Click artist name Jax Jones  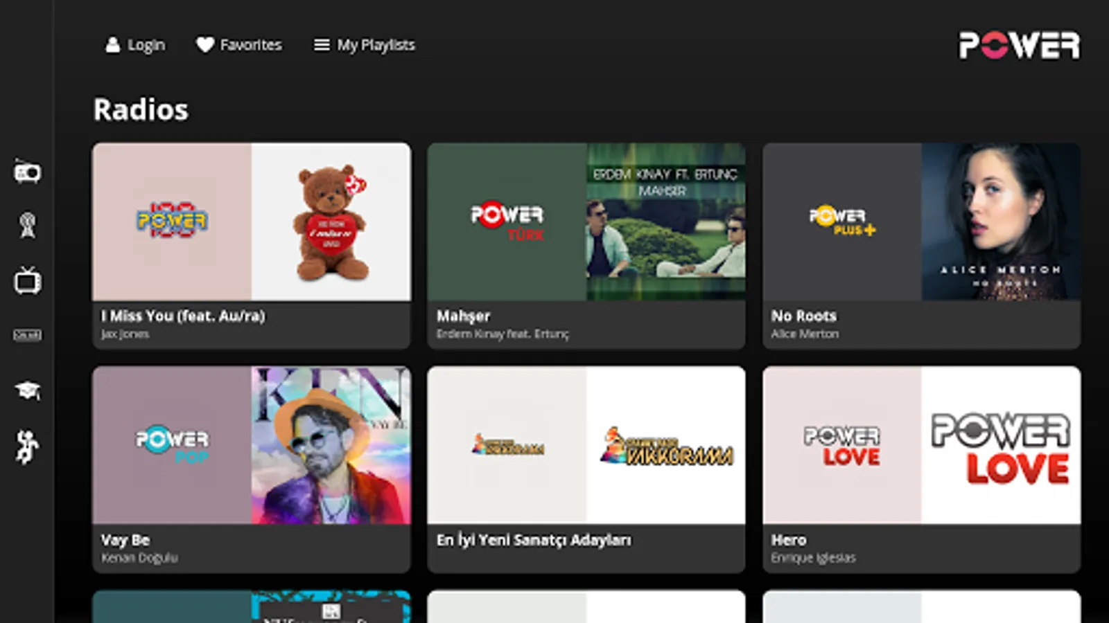[x=125, y=334]
